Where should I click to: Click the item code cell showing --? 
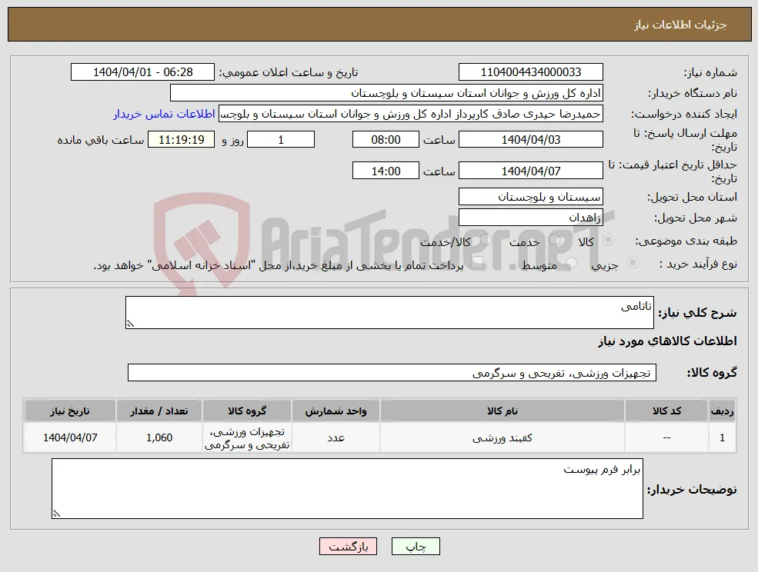pyautogui.click(x=666, y=437)
